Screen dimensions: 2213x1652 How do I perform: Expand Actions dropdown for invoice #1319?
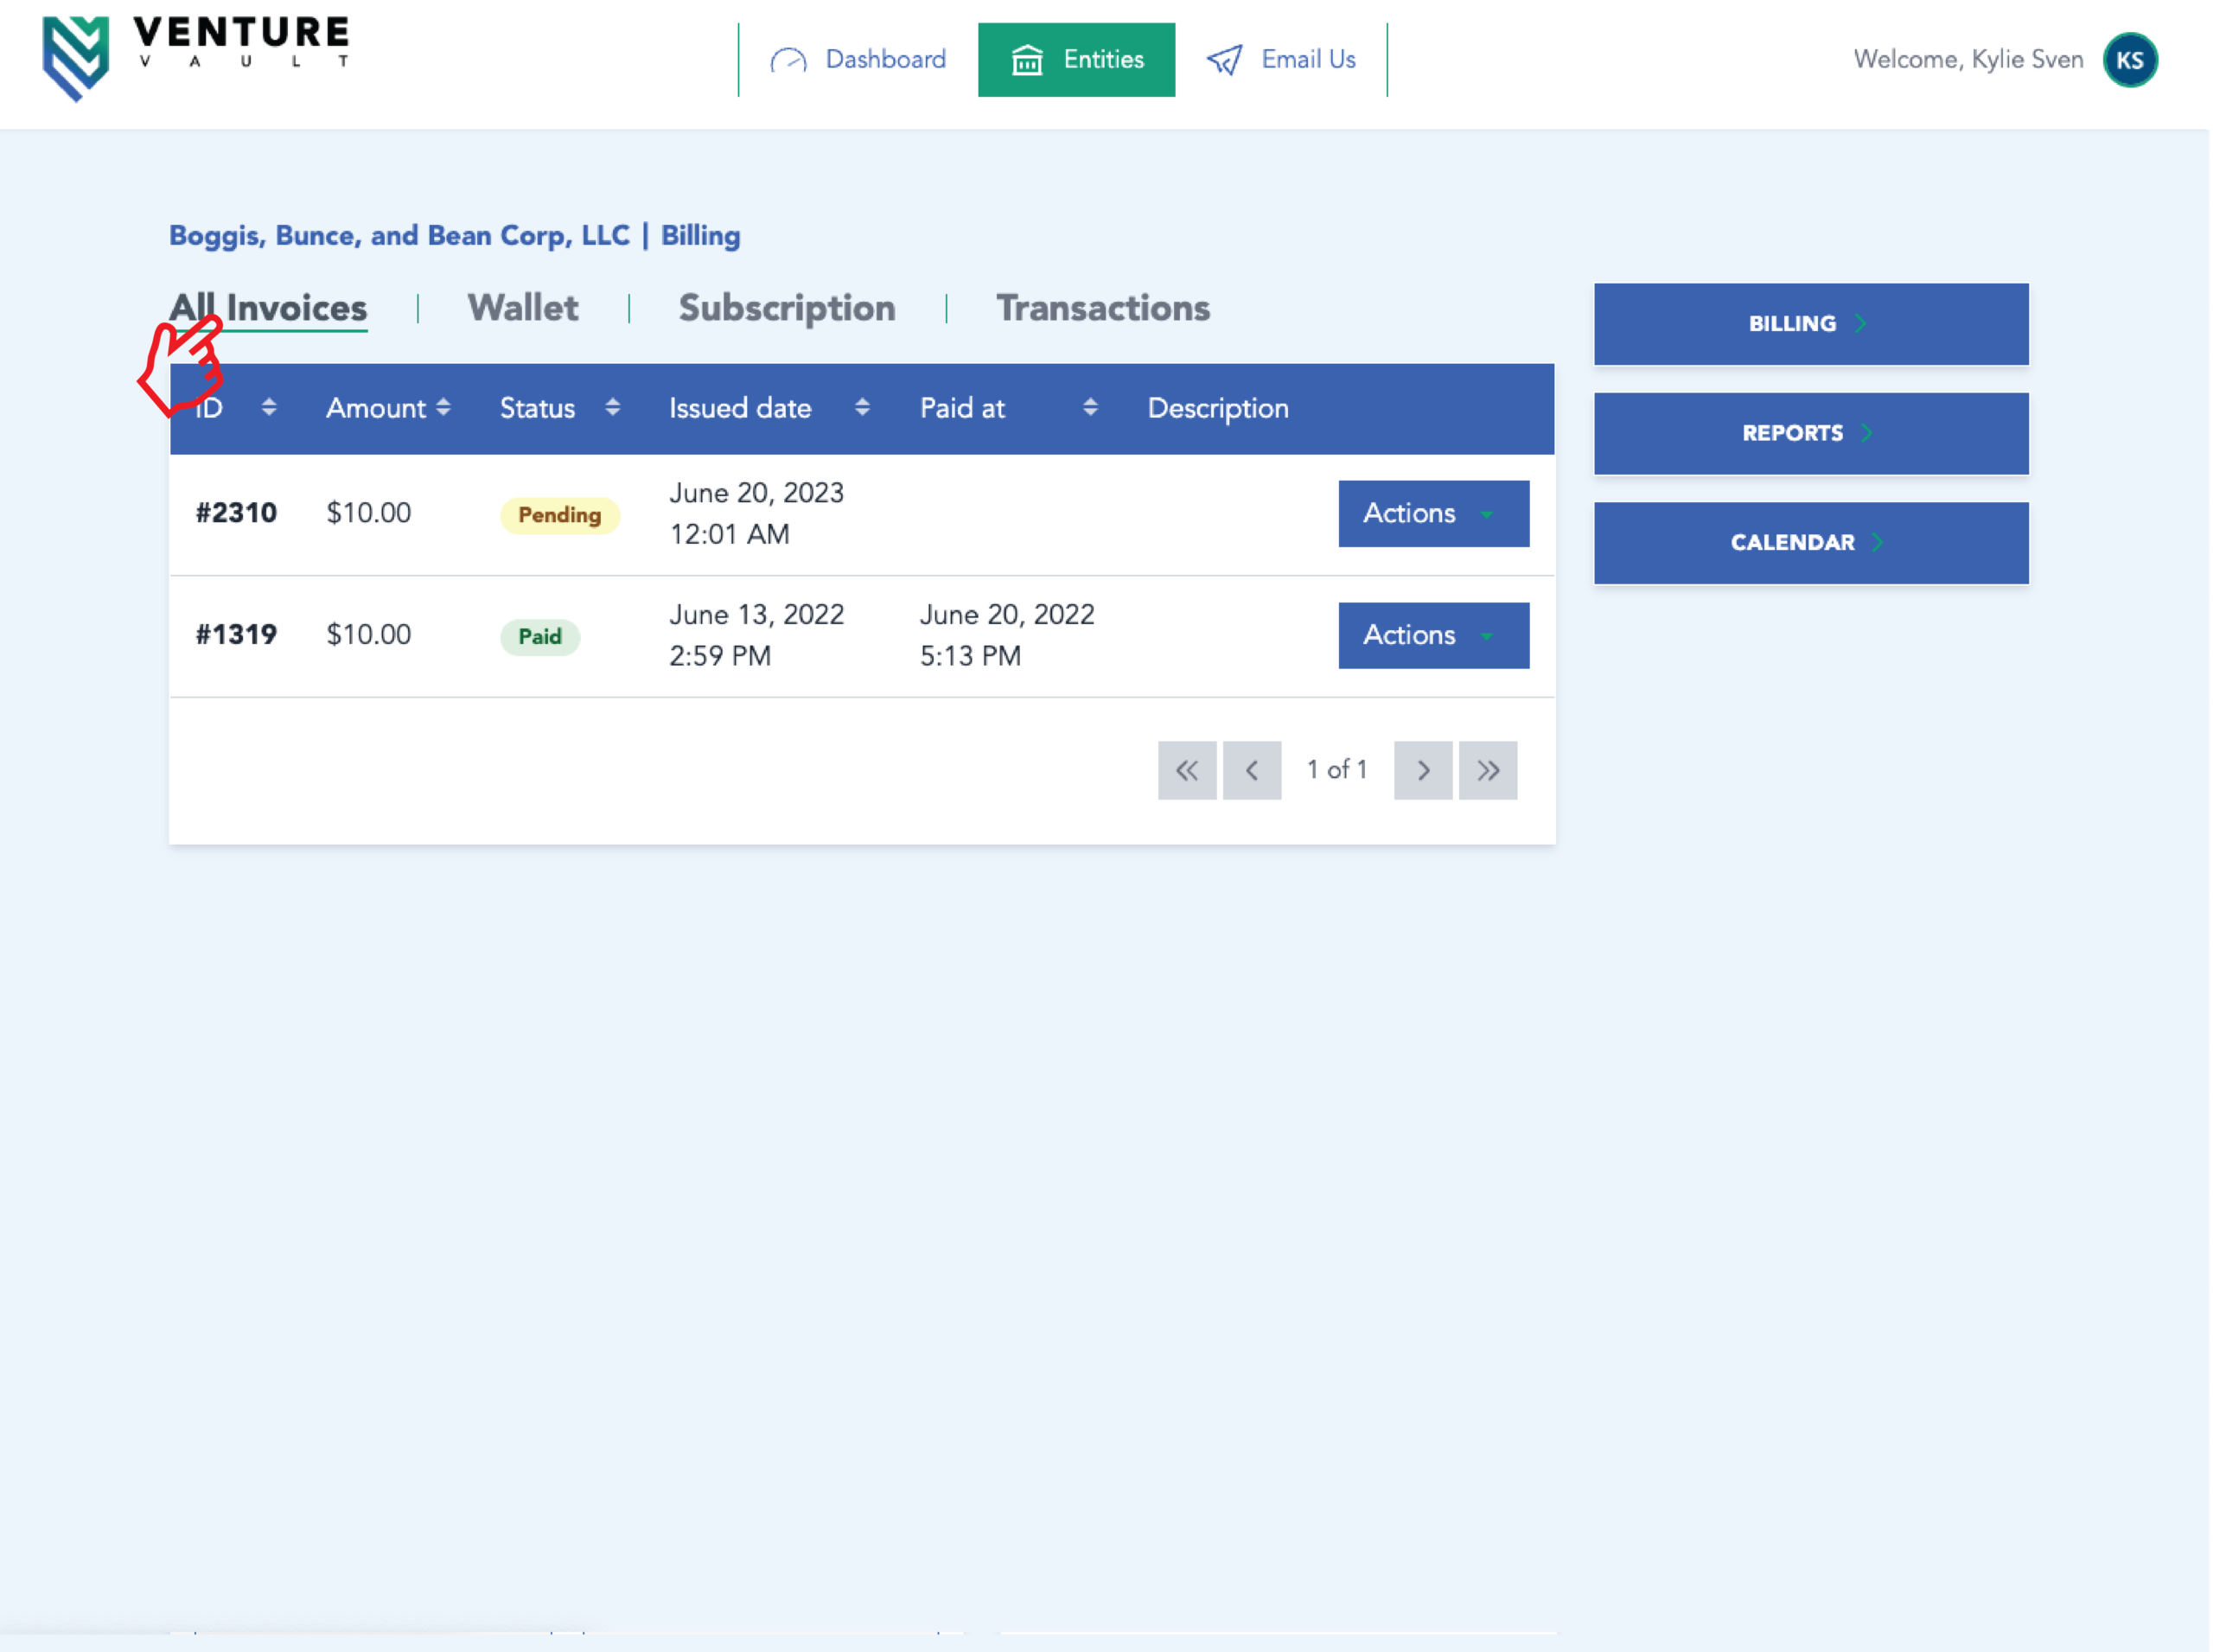point(1433,636)
